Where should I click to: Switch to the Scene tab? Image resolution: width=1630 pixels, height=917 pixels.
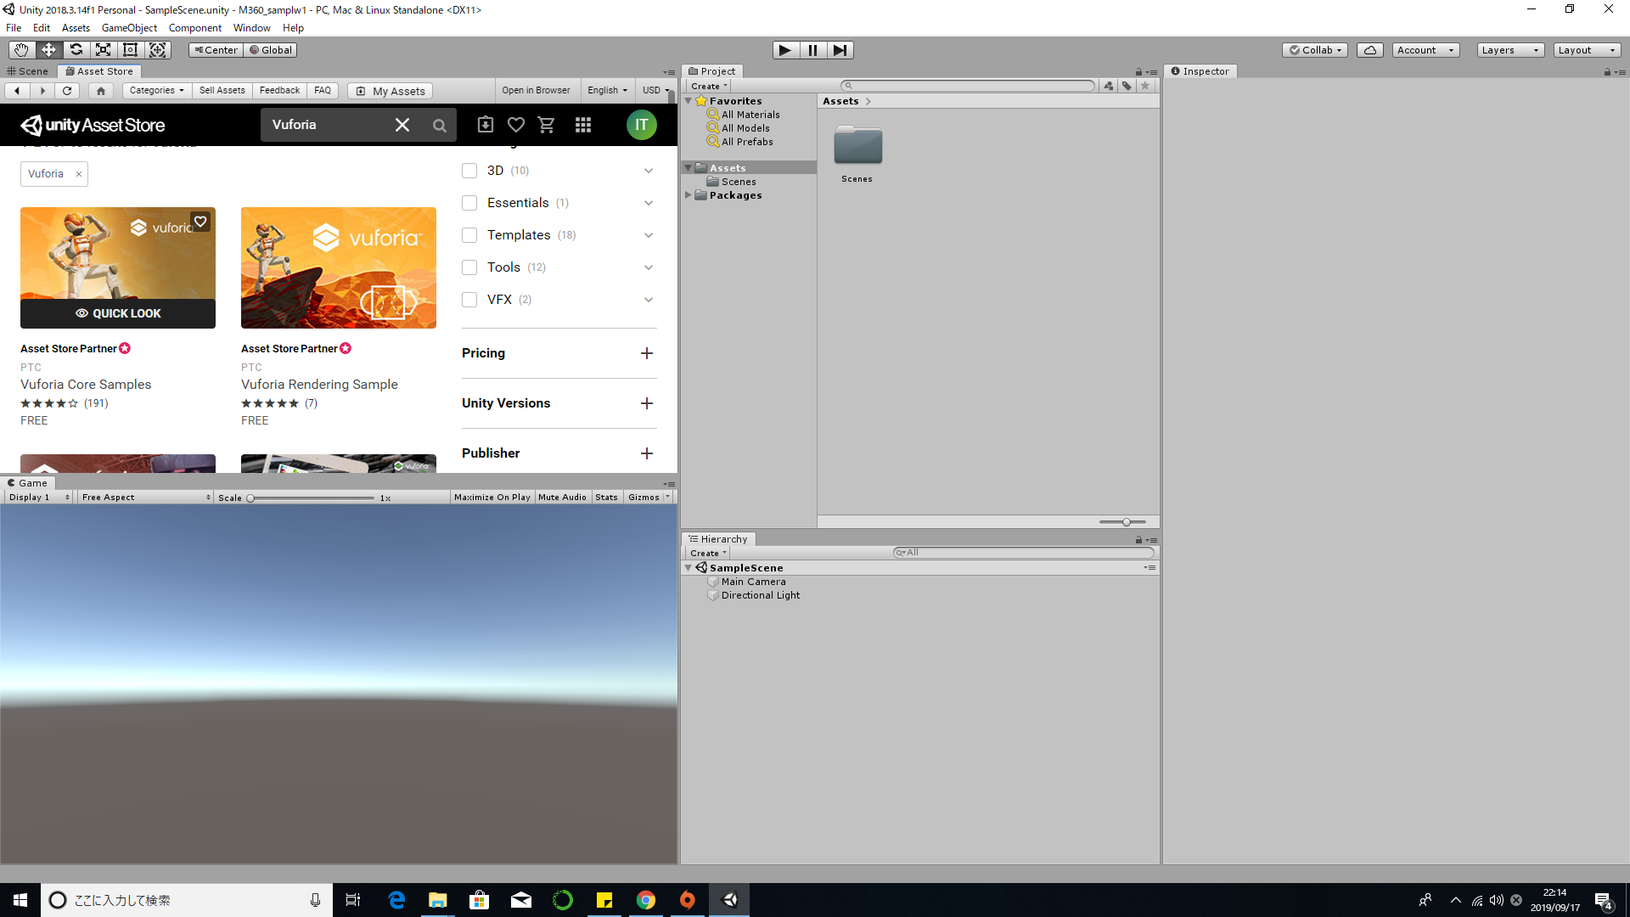click(27, 71)
